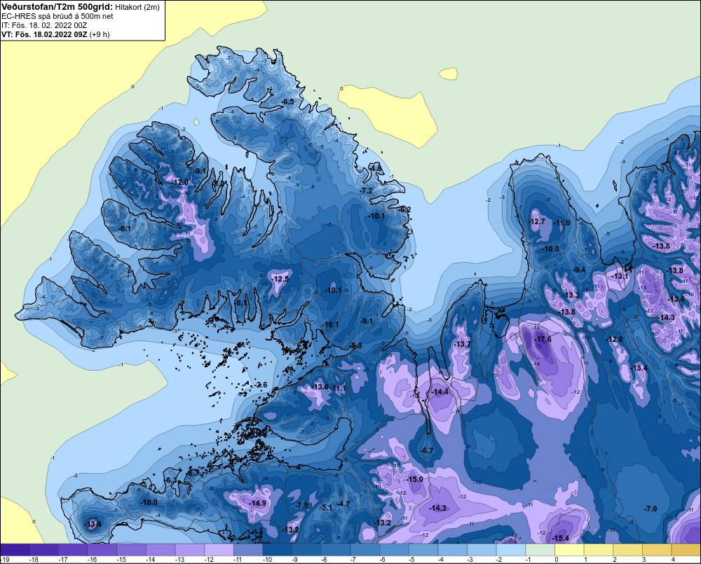Image resolution: width=701 pixels, height=564 pixels.
Task: Select the -12.5 temperature label
Action: [280, 278]
